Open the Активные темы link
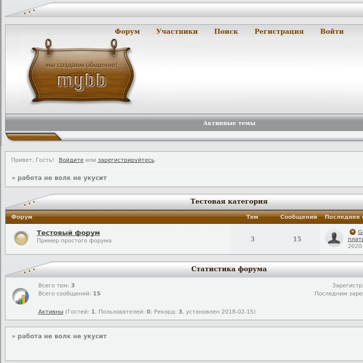Viewport: 363px width, 363px height. point(229,123)
